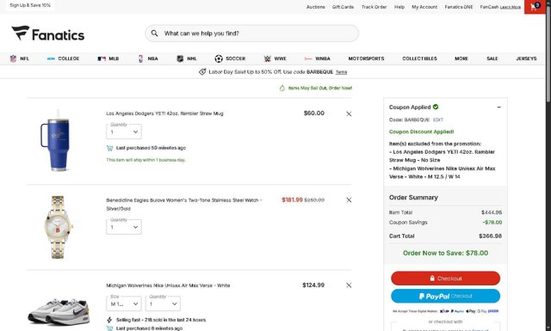The image size is (551, 331).
Task: Click the green coupon applied checkmark
Action: [436, 107]
